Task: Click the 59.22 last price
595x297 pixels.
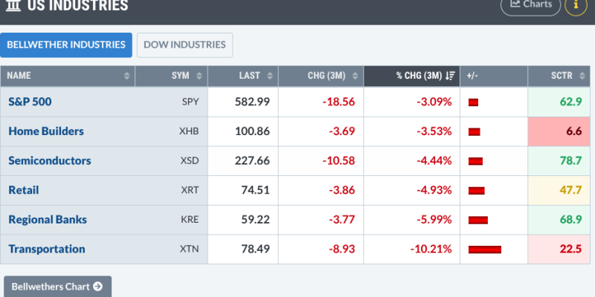Action: pos(255,219)
